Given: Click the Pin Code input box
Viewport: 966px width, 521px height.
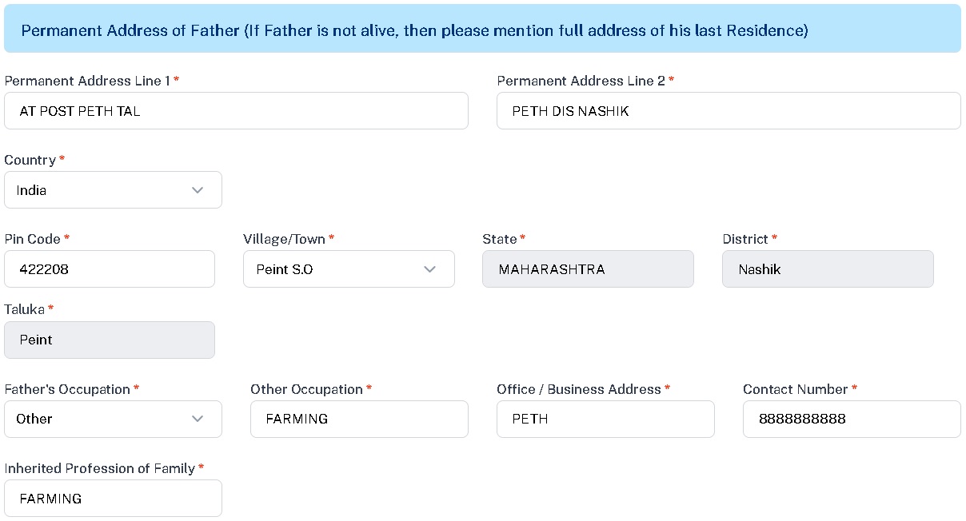Looking at the screenshot, I should (x=110, y=269).
